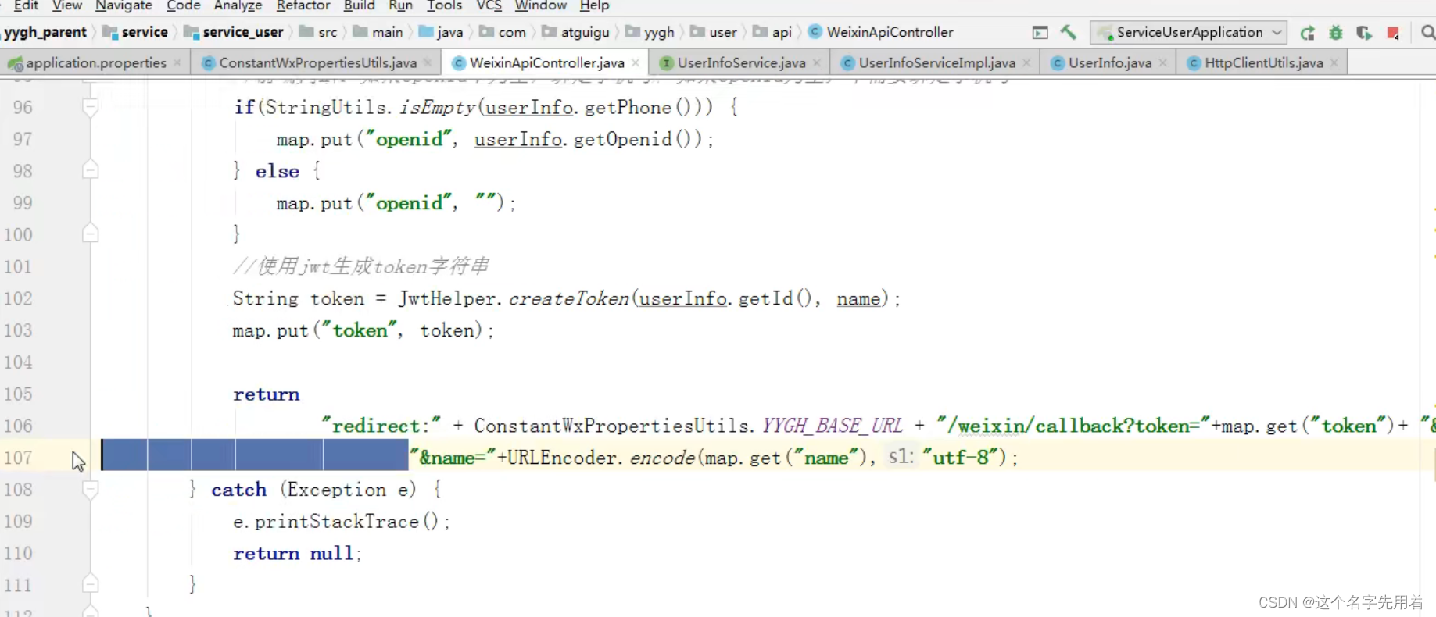
Task: Close UserInfoServiceImpl.java tab
Action: point(1026,62)
